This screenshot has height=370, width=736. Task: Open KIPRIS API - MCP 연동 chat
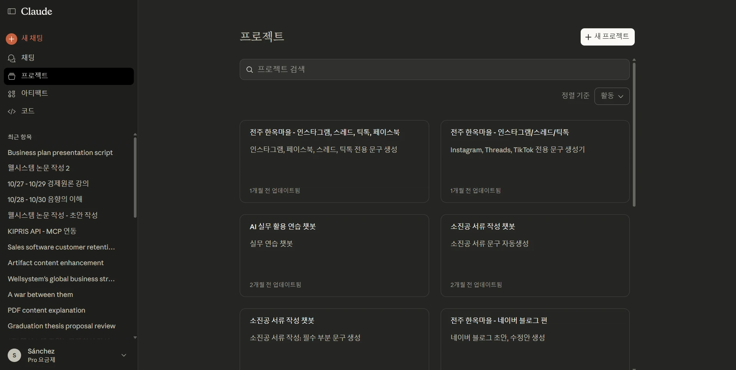tap(42, 231)
